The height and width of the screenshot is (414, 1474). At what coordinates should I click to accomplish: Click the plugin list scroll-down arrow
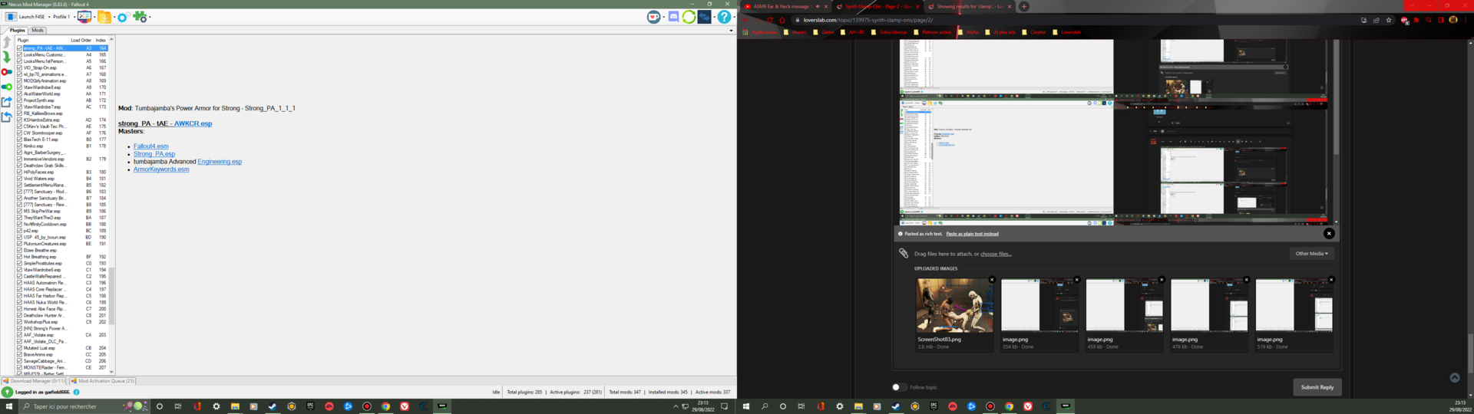pos(111,372)
